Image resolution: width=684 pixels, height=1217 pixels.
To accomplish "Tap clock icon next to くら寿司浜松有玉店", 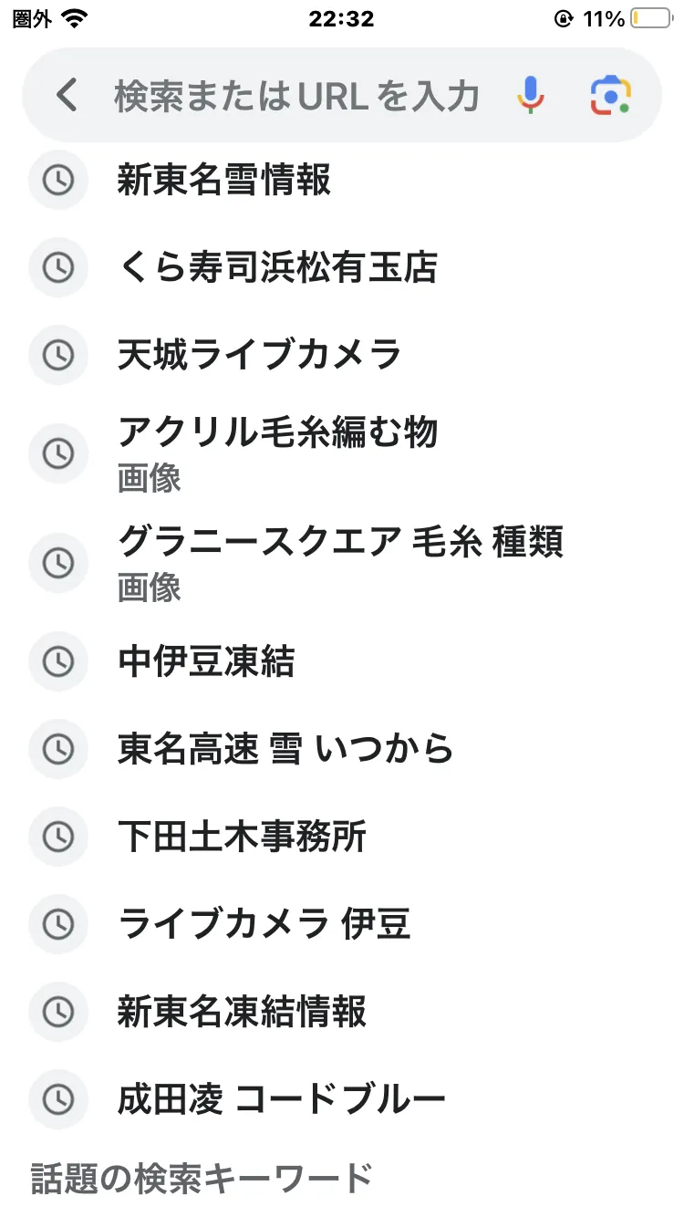I will point(58,267).
